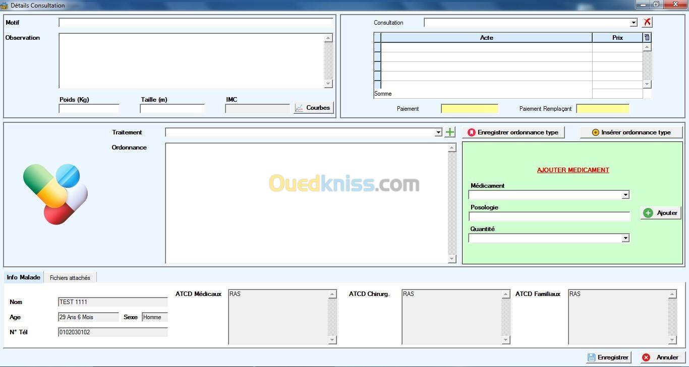Click the phone number 0102030102
Image resolution: width=689 pixels, height=367 pixels.
click(113, 332)
